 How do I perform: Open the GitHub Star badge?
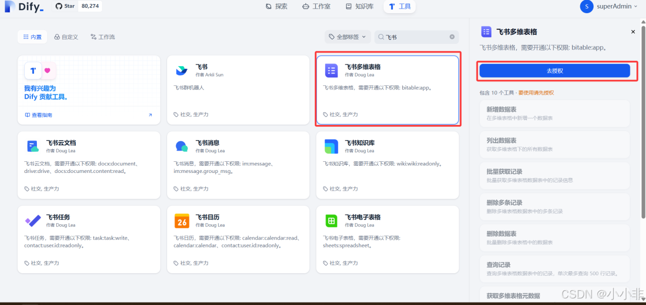(x=78, y=6)
